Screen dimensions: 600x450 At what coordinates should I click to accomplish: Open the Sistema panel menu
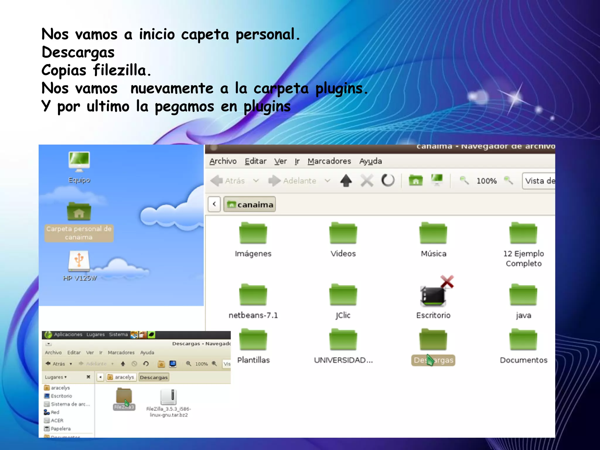coord(118,334)
